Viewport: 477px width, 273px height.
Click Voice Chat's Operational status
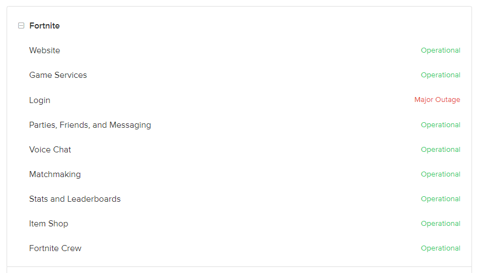[440, 150]
